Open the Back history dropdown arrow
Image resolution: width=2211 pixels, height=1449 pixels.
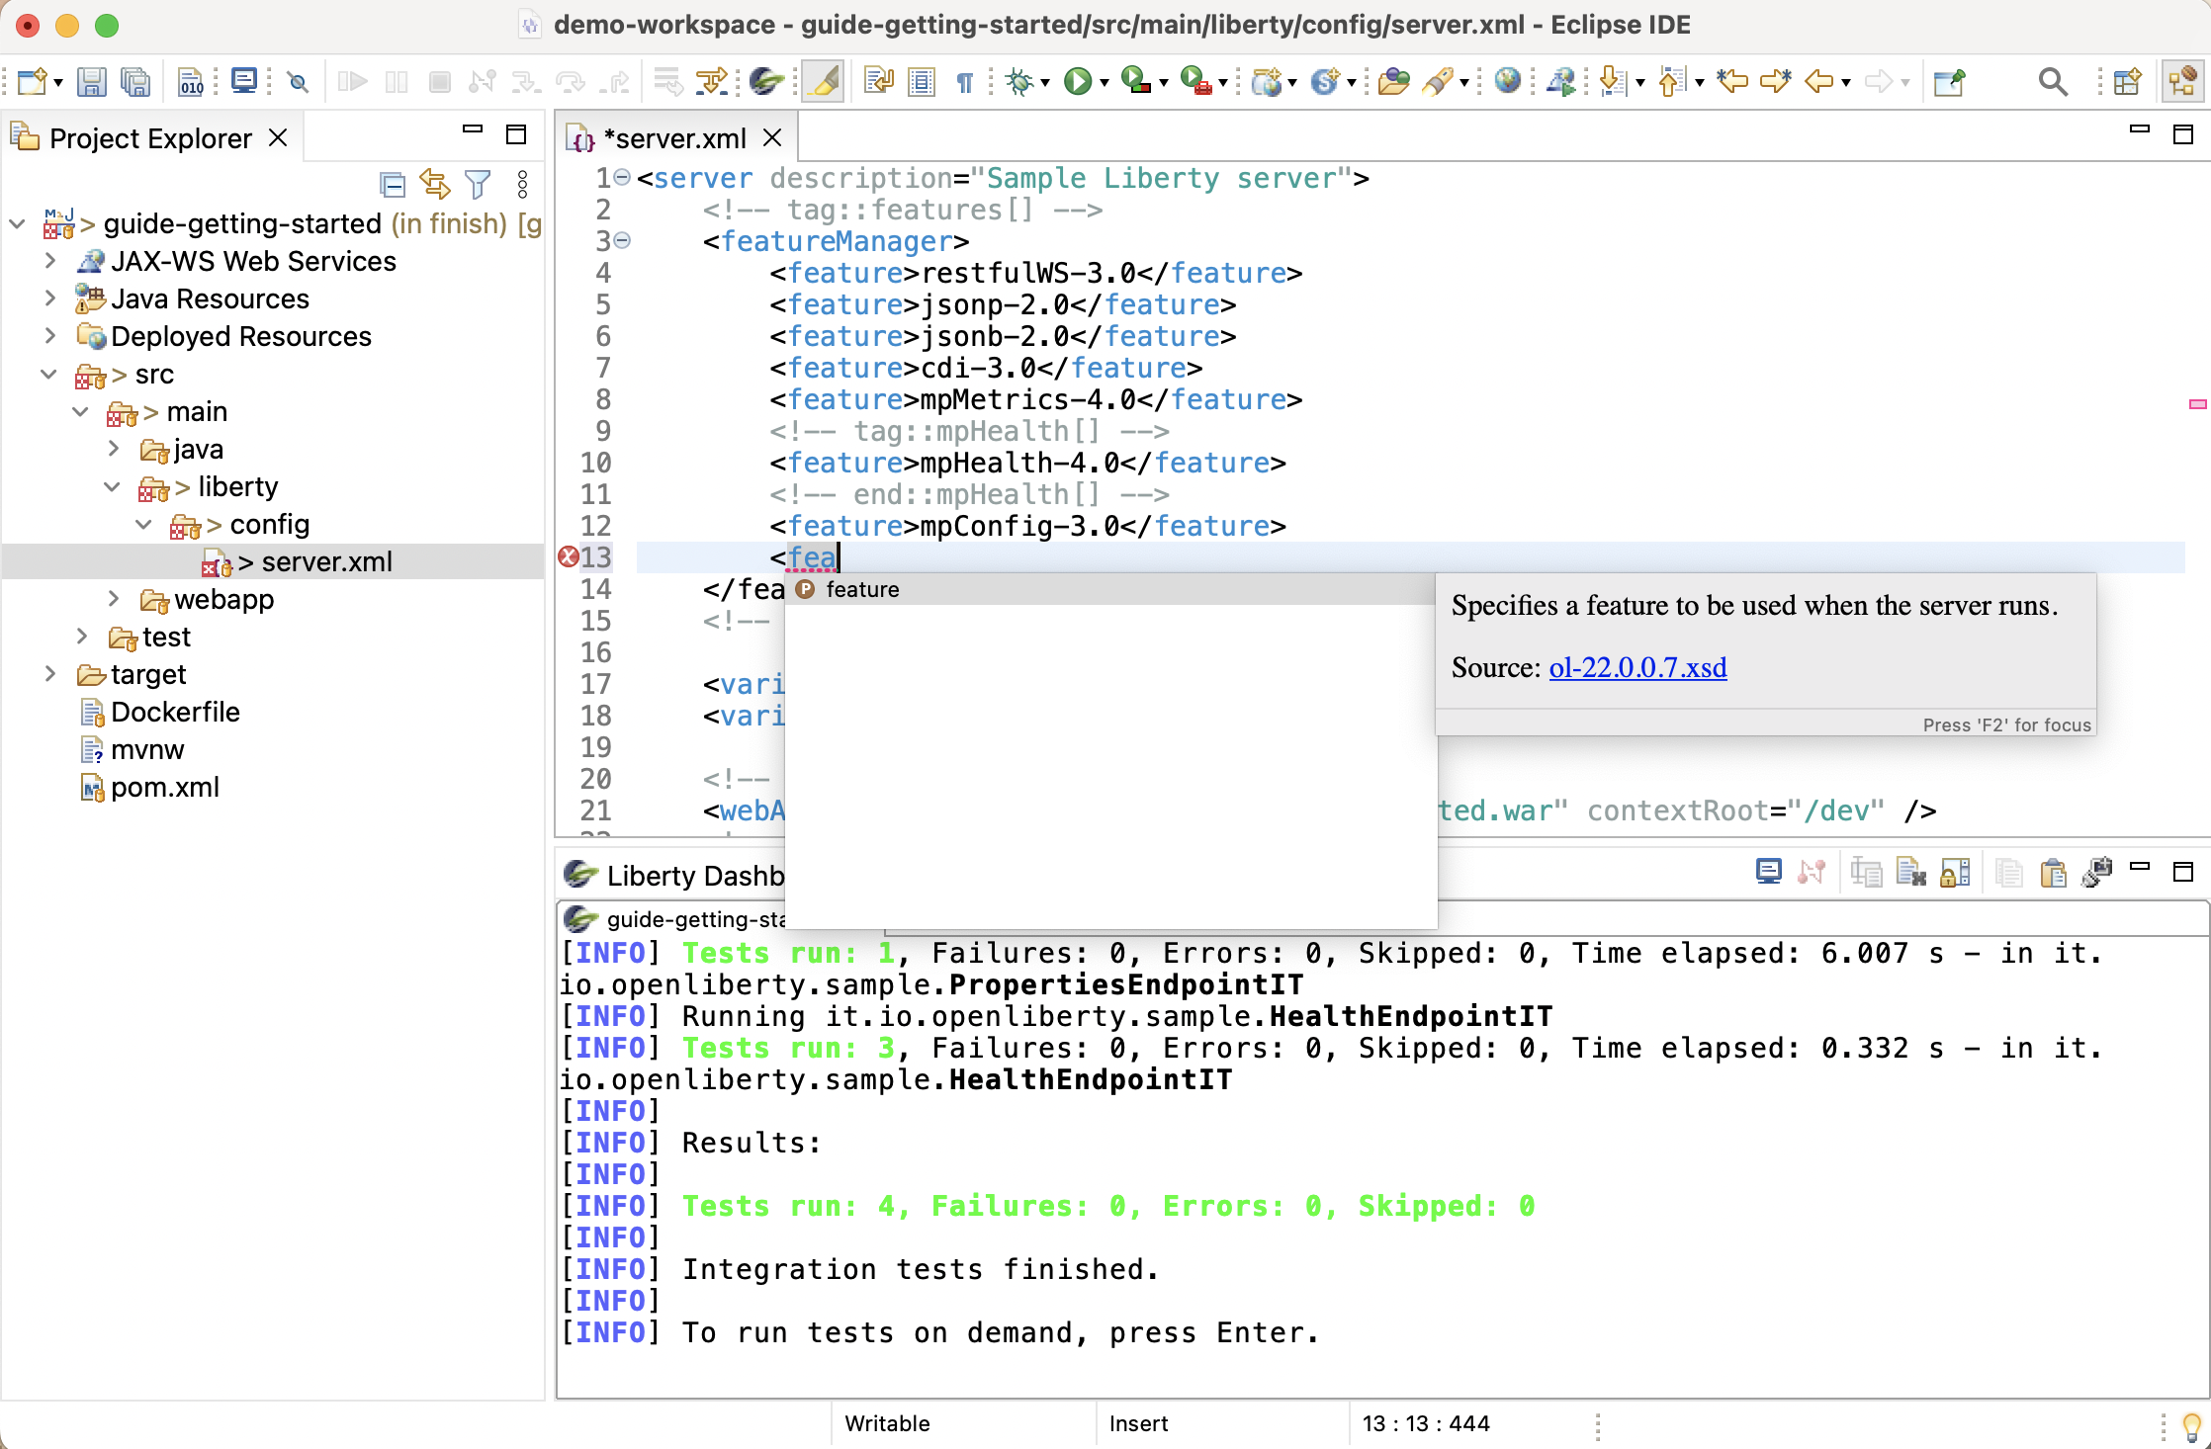[x=1846, y=83]
